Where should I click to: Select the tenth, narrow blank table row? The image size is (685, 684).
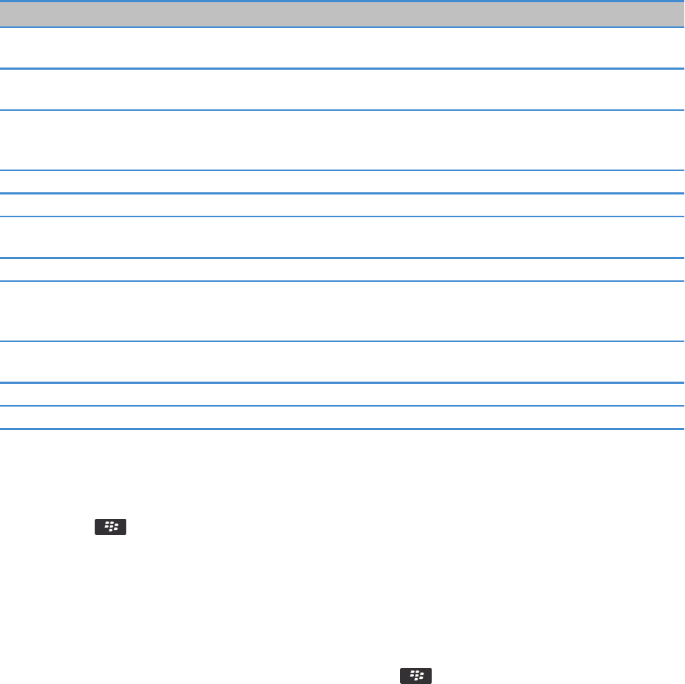[342, 394]
